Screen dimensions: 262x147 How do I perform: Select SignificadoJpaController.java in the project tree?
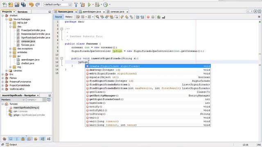coord(36,38)
